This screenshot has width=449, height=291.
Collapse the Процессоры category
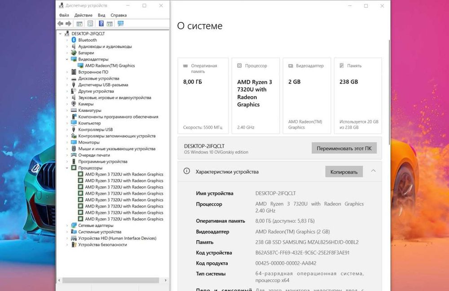[67, 168]
